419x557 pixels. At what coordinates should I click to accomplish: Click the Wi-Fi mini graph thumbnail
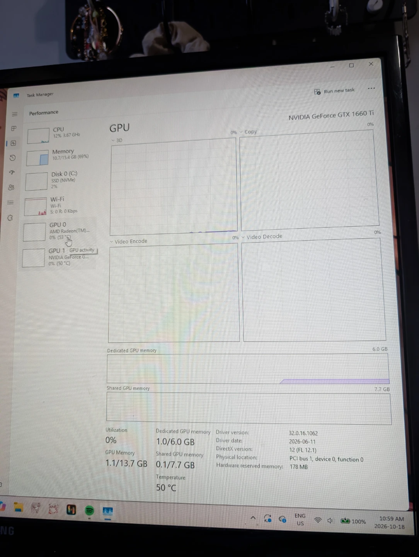[35, 207]
